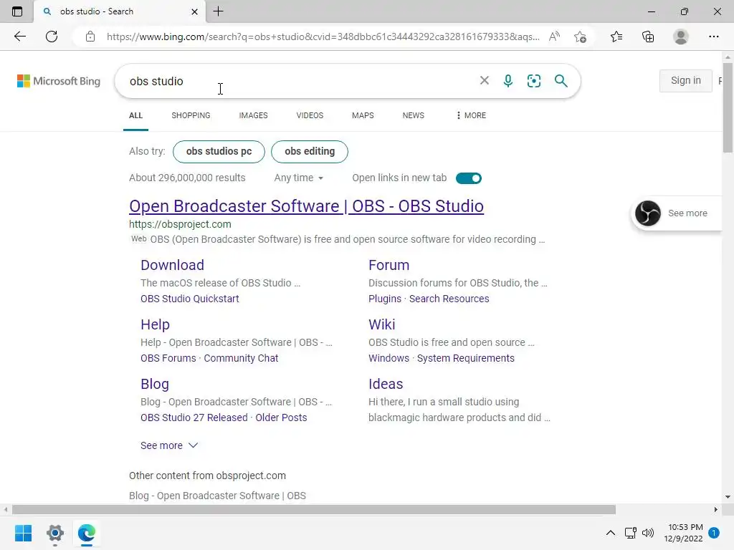Open the Favorites list icon
The height and width of the screenshot is (550, 734).
616,37
